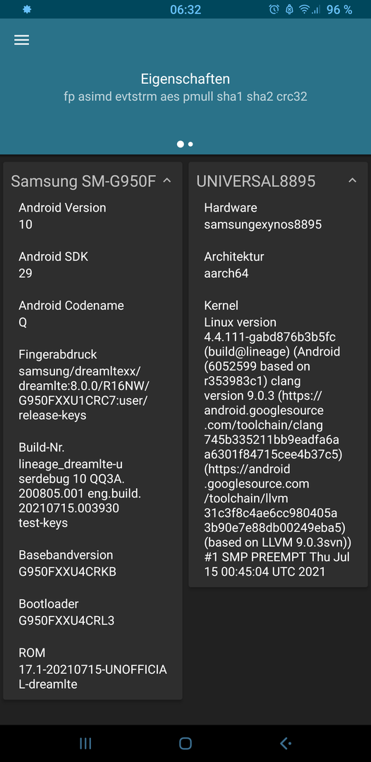Image resolution: width=371 pixels, height=762 pixels.
Task: Go back with navigation arrow
Action: pyautogui.click(x=286, y=743)
